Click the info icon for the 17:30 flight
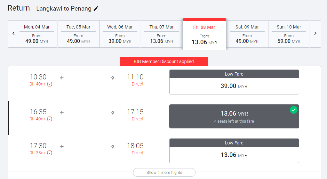Screen dimensions: 327x179 (x=50, y=153)
